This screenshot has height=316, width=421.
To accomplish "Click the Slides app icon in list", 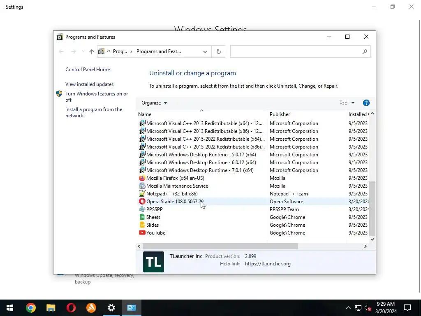I will pyautogui.click(x=142, y=225).
